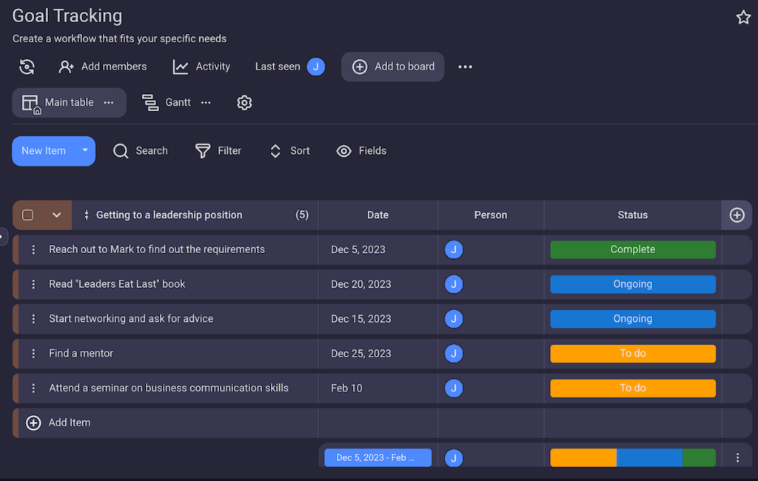This screenshot has width=758, height=481.
Task: Open the New Item dropdown arrow
Action: pos(85,151)
